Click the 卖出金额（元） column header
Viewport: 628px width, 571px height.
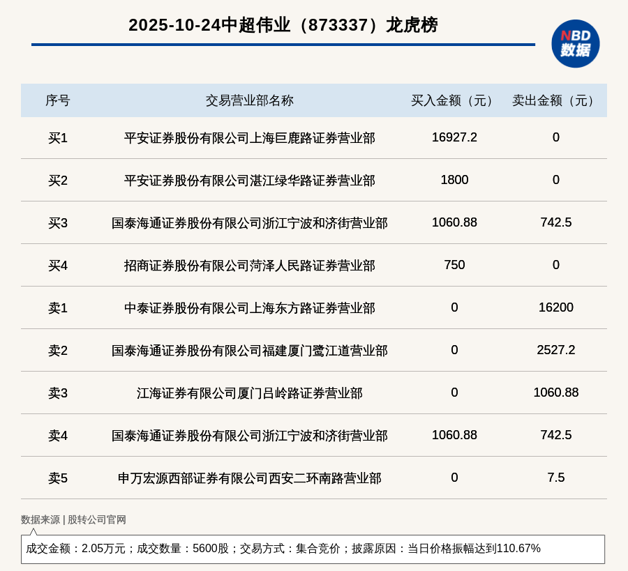click(555, 100)
